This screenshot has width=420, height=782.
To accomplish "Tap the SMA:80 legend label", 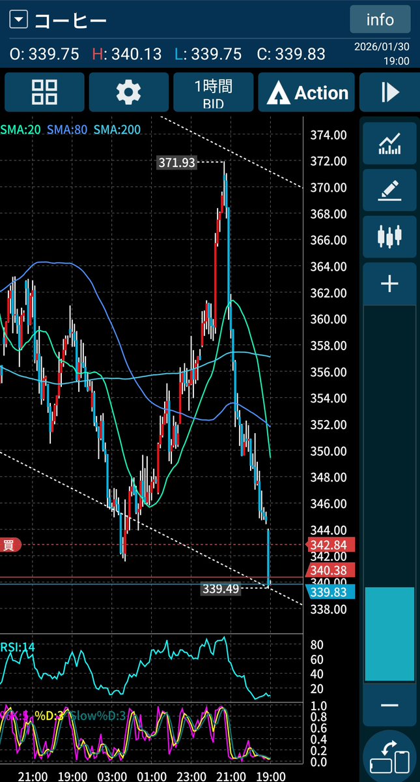I will coord(67,130).
